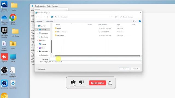Screen dimensions: 175x98
Task: Select the Audio folder in the file list
Action: (59, 28)
